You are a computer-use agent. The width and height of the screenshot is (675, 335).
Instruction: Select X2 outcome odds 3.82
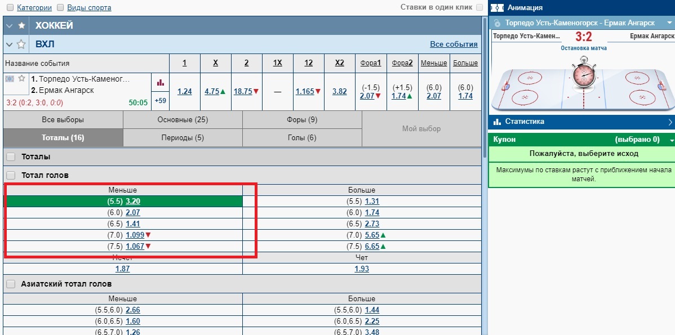(x=340, y=91)
